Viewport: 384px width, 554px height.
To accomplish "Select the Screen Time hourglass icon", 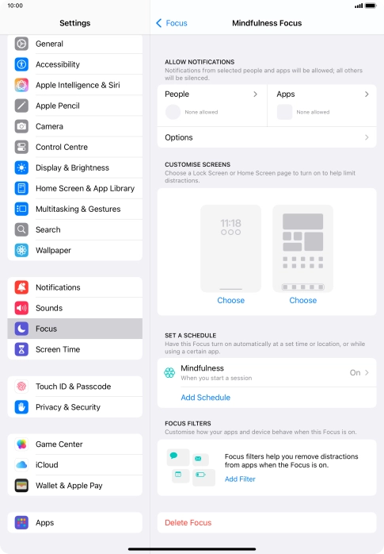I will pos(21,349).
